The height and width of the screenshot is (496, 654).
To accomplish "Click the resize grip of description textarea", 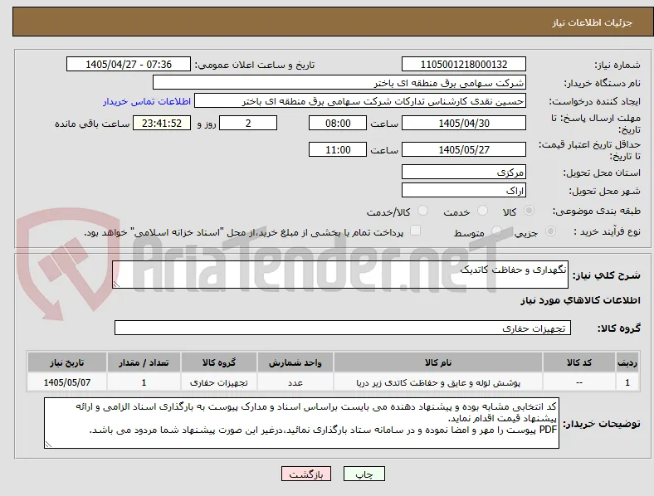I will tap(116, 284).
